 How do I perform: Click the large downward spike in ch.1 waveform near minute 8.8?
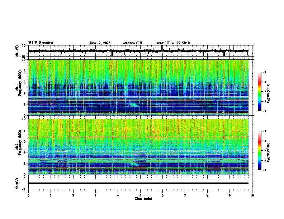224,53
